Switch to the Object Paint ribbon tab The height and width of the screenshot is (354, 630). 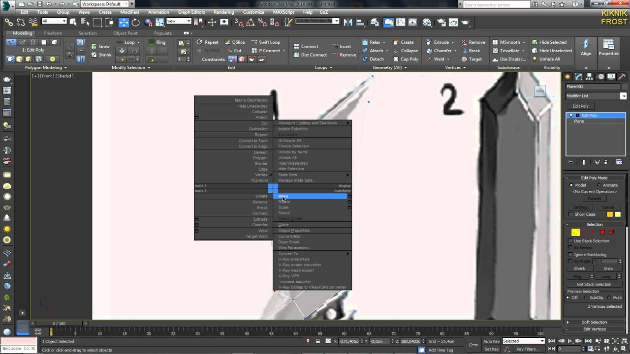[126, 33]
